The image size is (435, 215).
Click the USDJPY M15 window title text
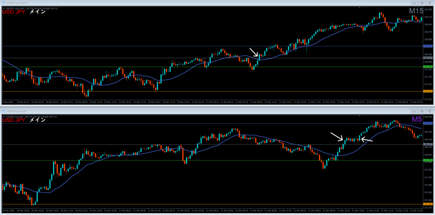17,3
